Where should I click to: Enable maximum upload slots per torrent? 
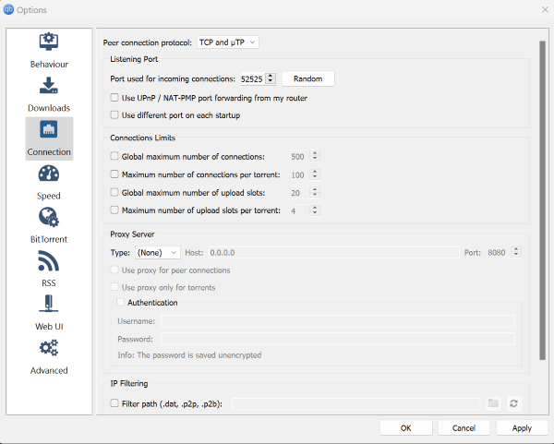click(x=114, y=210)
